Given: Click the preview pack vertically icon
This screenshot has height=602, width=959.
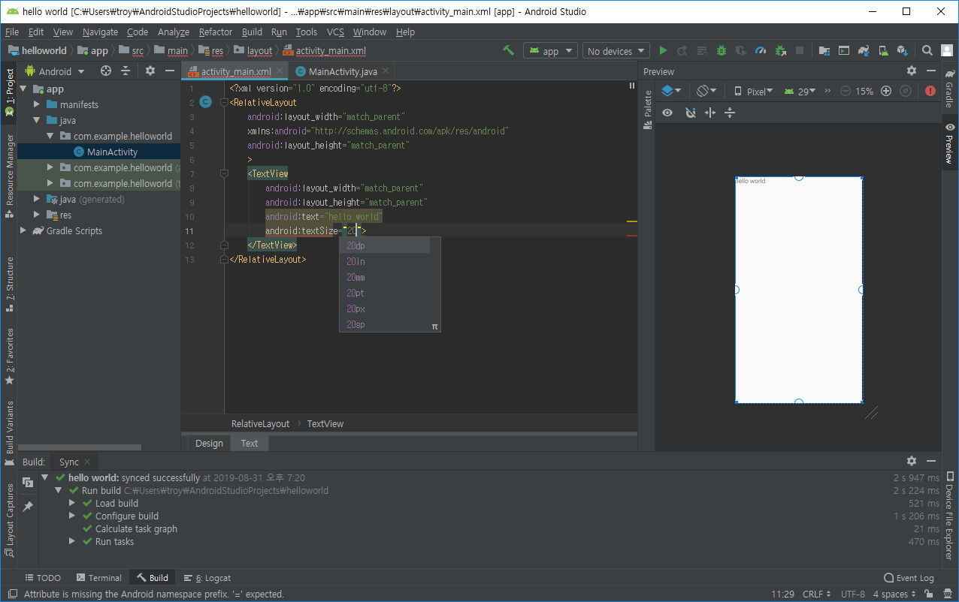Looking at the screenshot, I should click(x=729, y=113).
